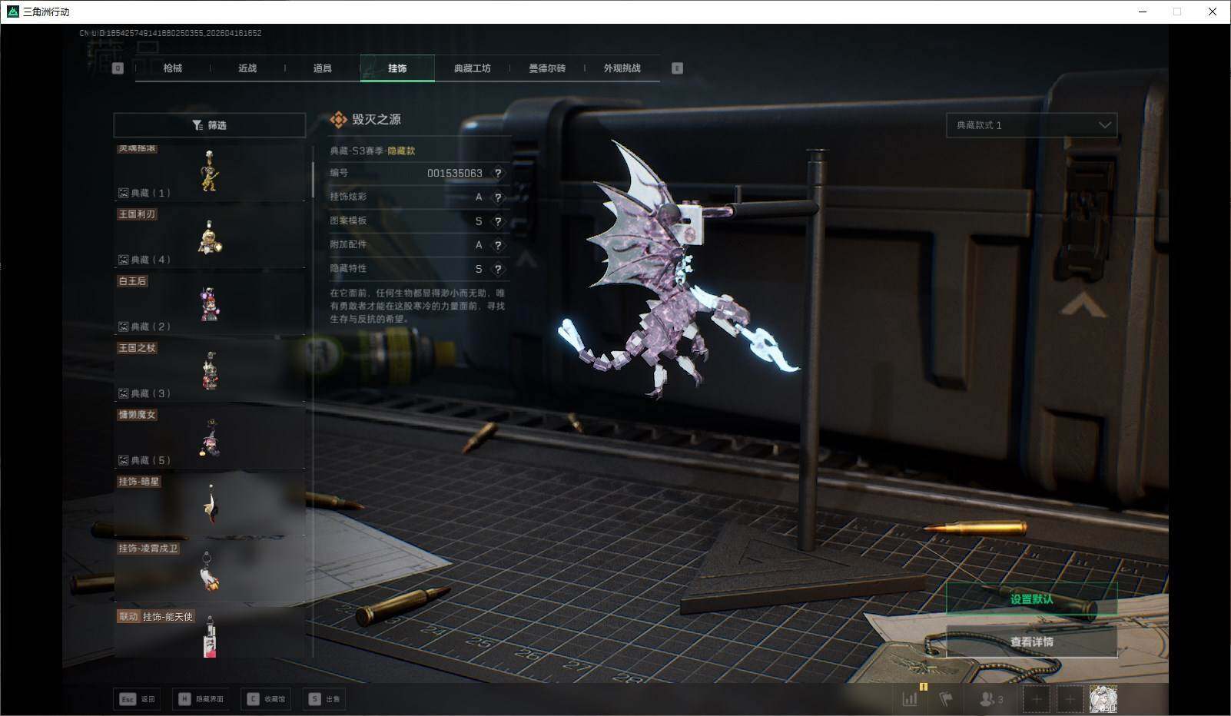The width and height of the screenshot is (1231, 716).
Task: Open the 筛选 filter button
Action: [x=209, y=125]
